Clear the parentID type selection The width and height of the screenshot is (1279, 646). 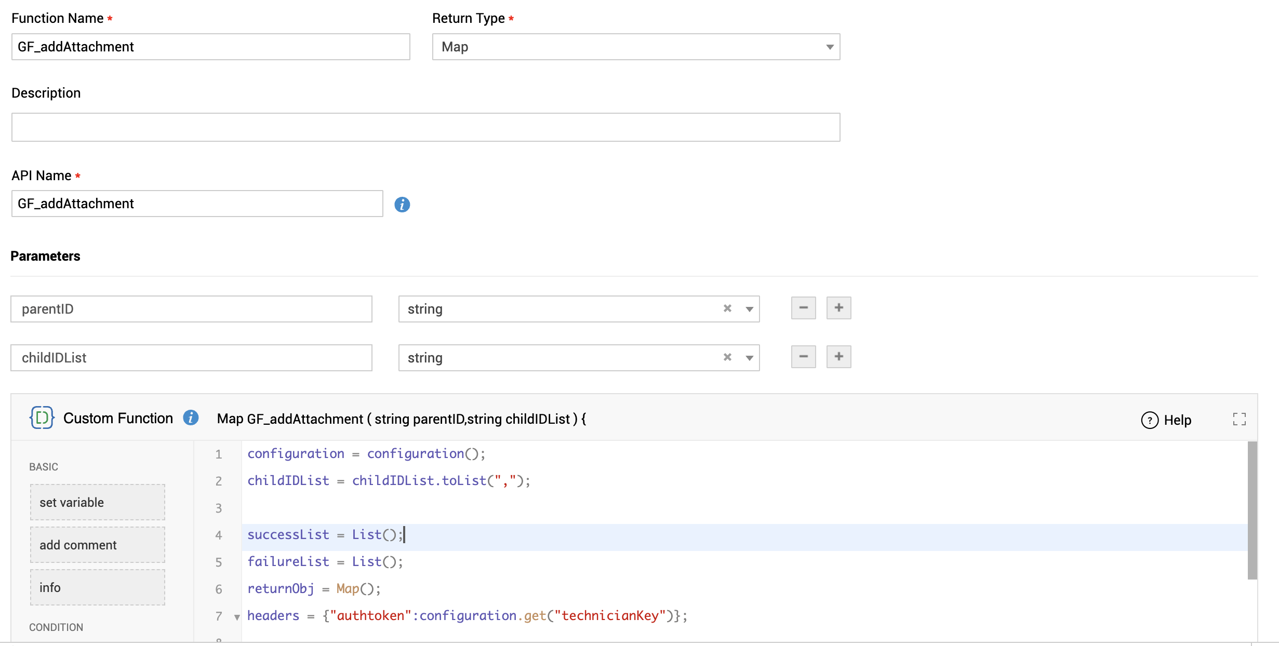click(727, 308)
